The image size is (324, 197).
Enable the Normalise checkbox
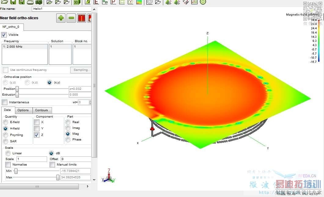click(8, 165)
